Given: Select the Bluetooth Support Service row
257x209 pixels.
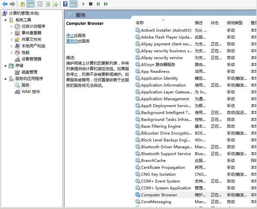Looking at the screenshot, I should coord(166,154).
